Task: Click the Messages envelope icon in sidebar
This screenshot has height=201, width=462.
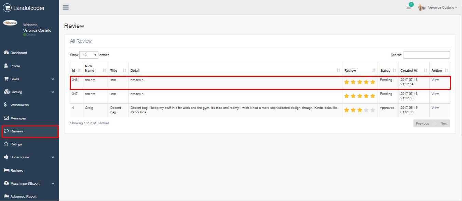Action: point(6,118)
